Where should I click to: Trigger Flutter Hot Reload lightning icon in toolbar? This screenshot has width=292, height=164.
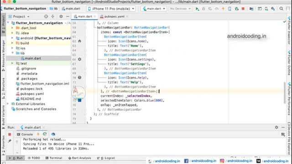223,9
